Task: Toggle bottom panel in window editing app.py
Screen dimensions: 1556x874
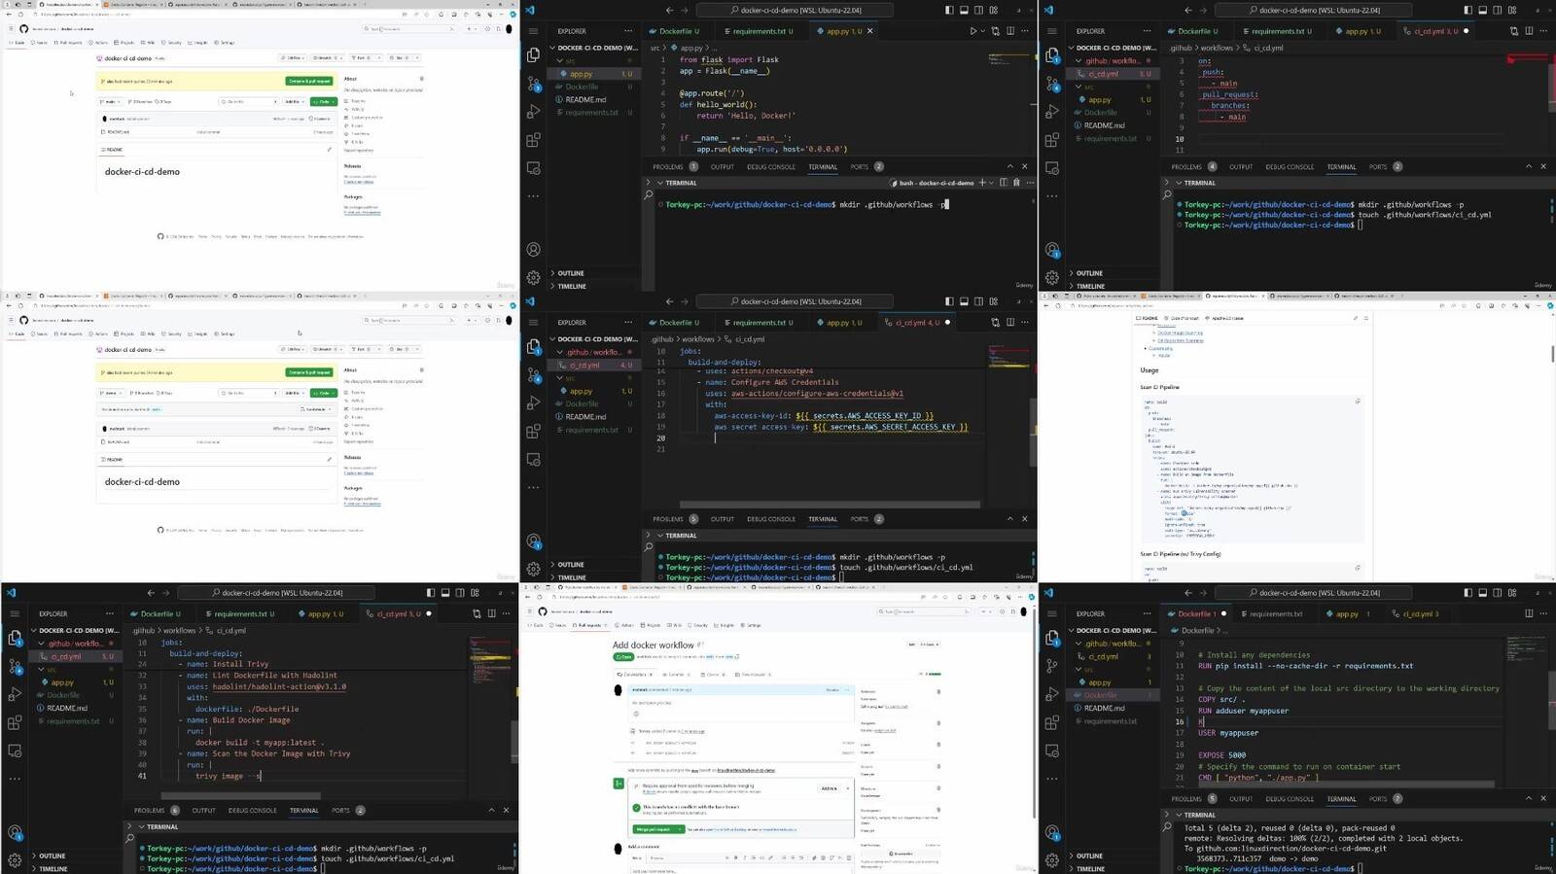Action: point(964,10)
